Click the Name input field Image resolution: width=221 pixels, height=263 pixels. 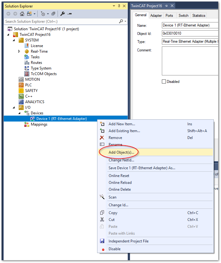coord(190,25)
